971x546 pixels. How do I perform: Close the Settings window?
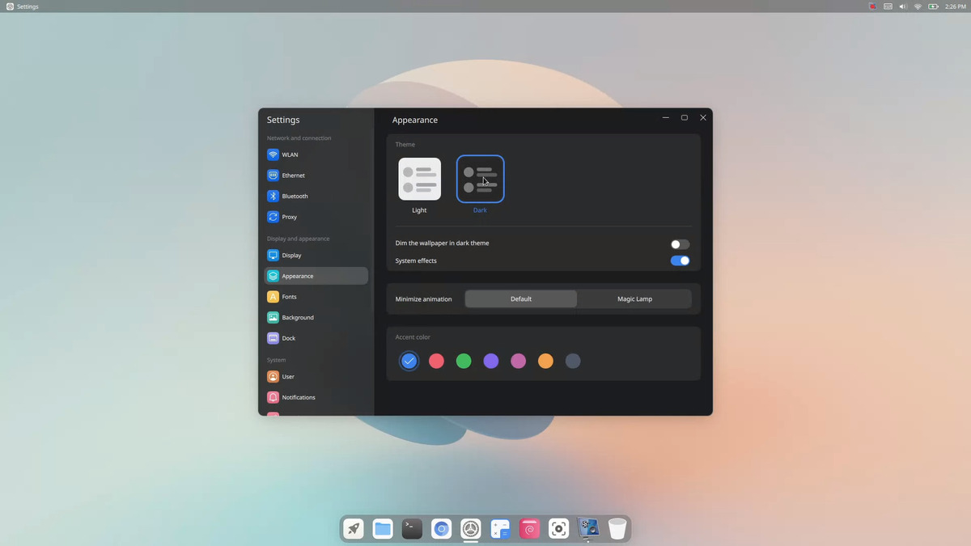click(703, 118)
